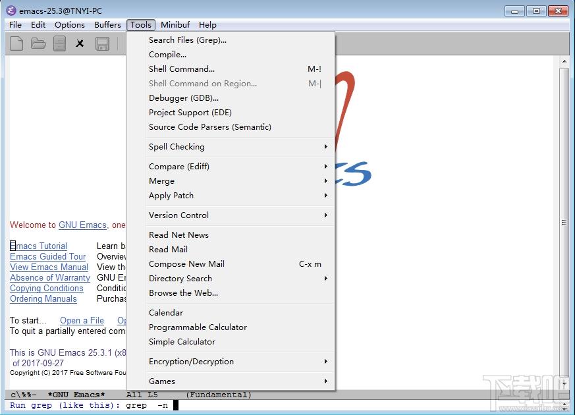Open the Minibuf menu

tap(175, 25)
